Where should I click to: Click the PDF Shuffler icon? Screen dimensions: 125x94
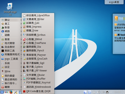tap(24, 79)
